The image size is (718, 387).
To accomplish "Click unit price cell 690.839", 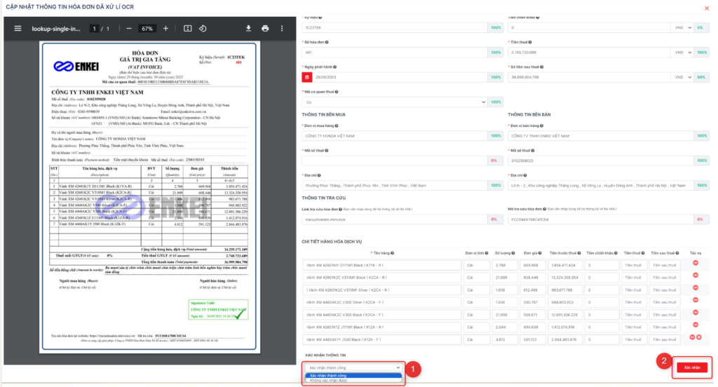I will pyautogui.click(x=533, y=327).
